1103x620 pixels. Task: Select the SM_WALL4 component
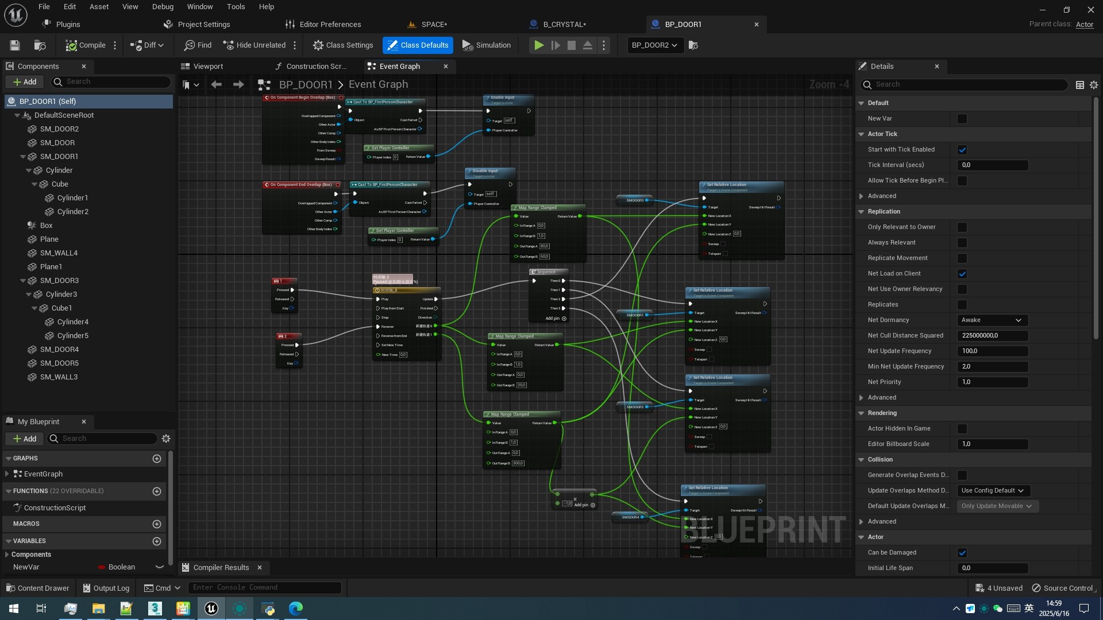tap(59, 253)
